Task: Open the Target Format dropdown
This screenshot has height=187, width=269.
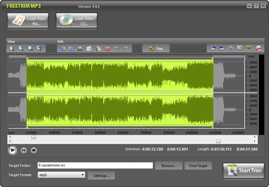Action: point(61,175)
